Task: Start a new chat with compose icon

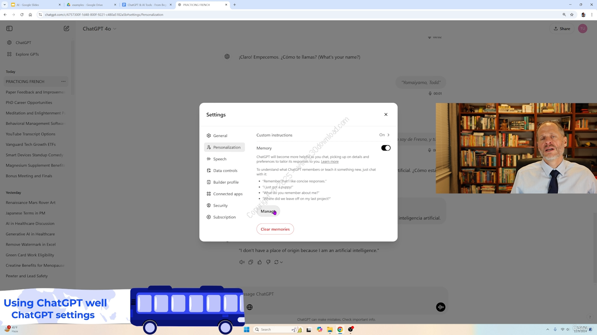Action: click(x=66, y=28)
